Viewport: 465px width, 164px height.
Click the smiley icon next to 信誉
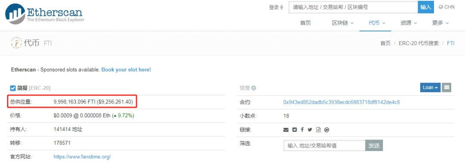click(x=254, y=88)
